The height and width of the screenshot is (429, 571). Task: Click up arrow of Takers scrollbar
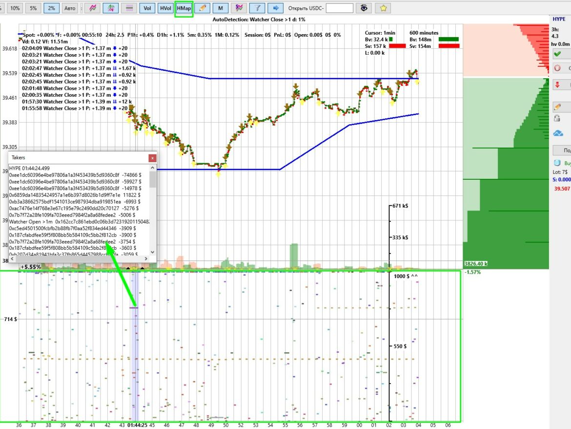[x=153, y=168]
